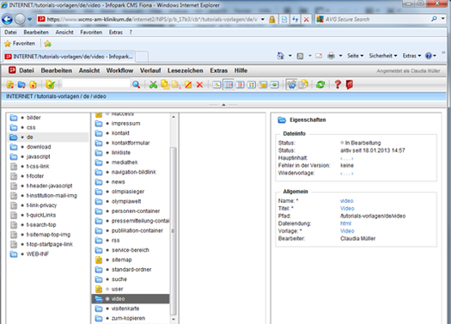The width and height of the screenshot is (451, 324).
Task: Select the 'WEB-INF' folder in left column
Action: pos(38,254)
